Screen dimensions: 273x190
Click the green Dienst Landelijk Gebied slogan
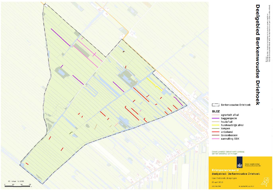coord(228,153)
